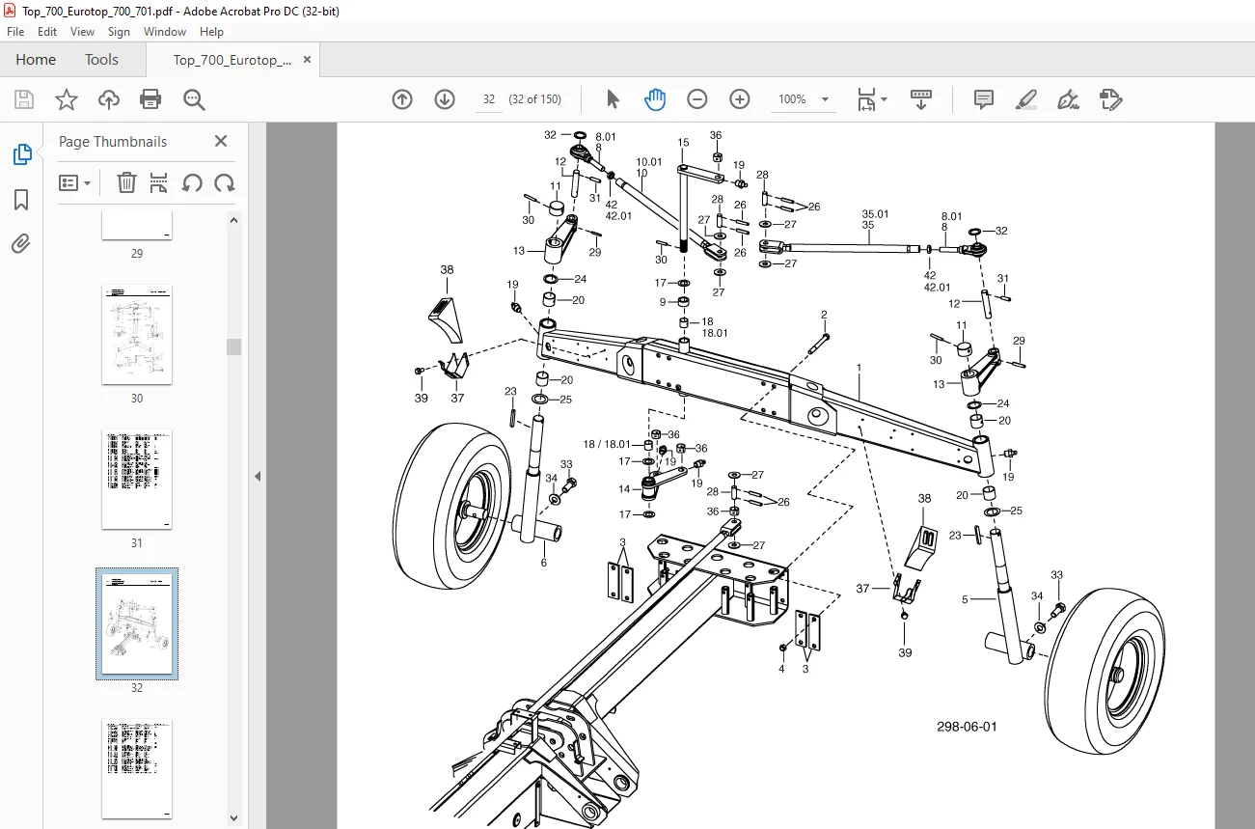The width and height of the screenshot is (1255, 829).
Task: Open the Sign menu
Action: pyautogui.click(x=120, y=32)
